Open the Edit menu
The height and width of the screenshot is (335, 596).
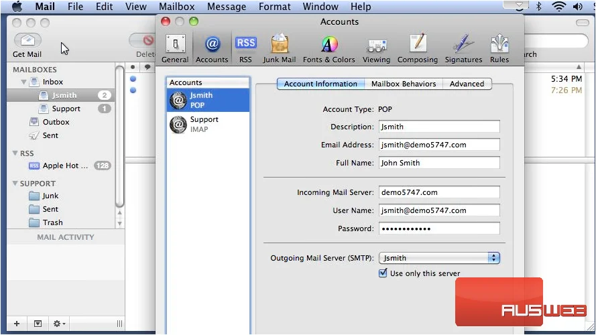[104, 7]
